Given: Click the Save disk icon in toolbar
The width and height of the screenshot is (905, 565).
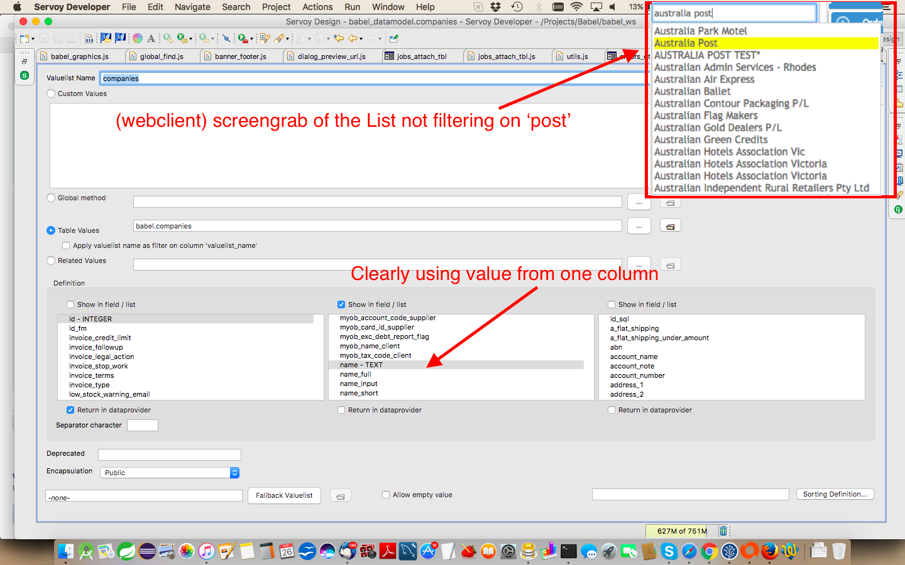Looking at the screenshot, I should point(43,38).
